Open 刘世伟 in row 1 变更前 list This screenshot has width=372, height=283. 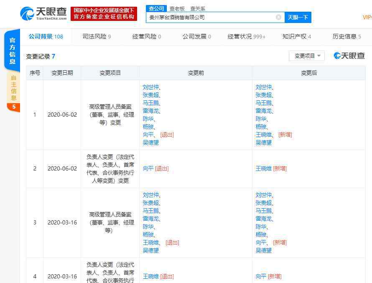pyautogui.click(x=150, y=87)
